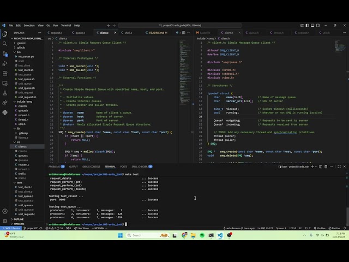Open the Testing flask view

[x=5, y=93]
